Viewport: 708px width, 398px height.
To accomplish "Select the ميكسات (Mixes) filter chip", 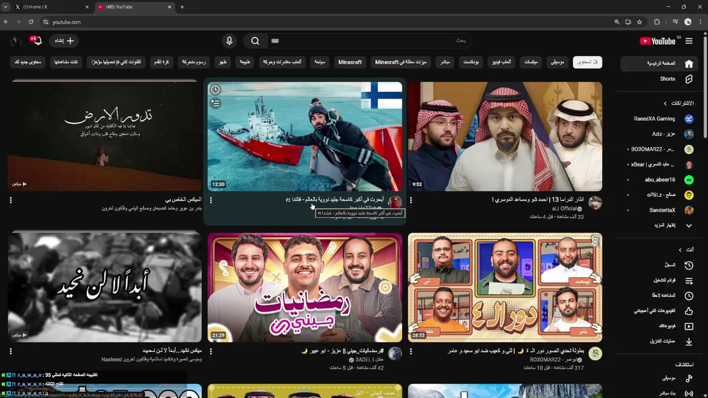I will (x=531, y=62).
